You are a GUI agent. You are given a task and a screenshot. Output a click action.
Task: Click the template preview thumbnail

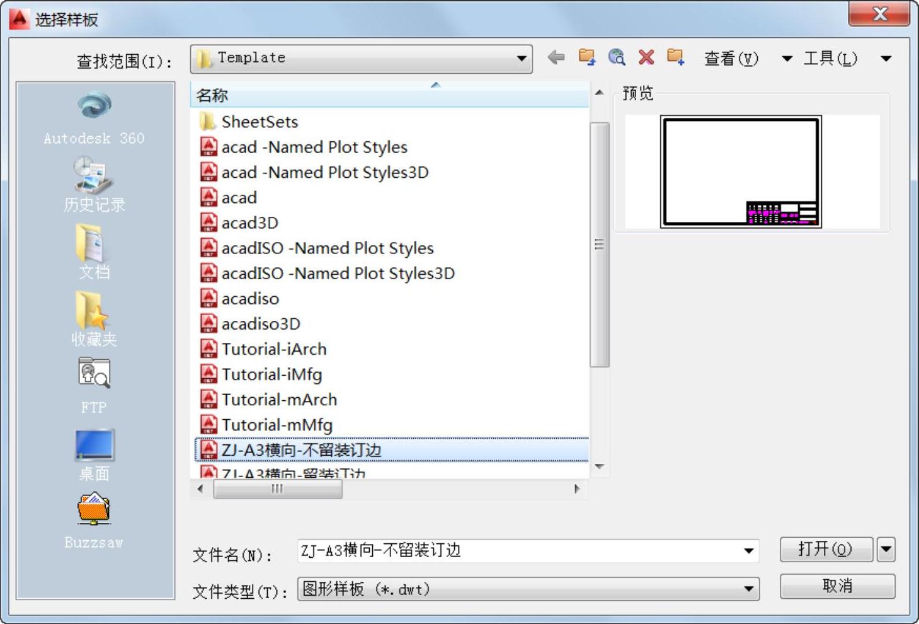pos(741,171)
